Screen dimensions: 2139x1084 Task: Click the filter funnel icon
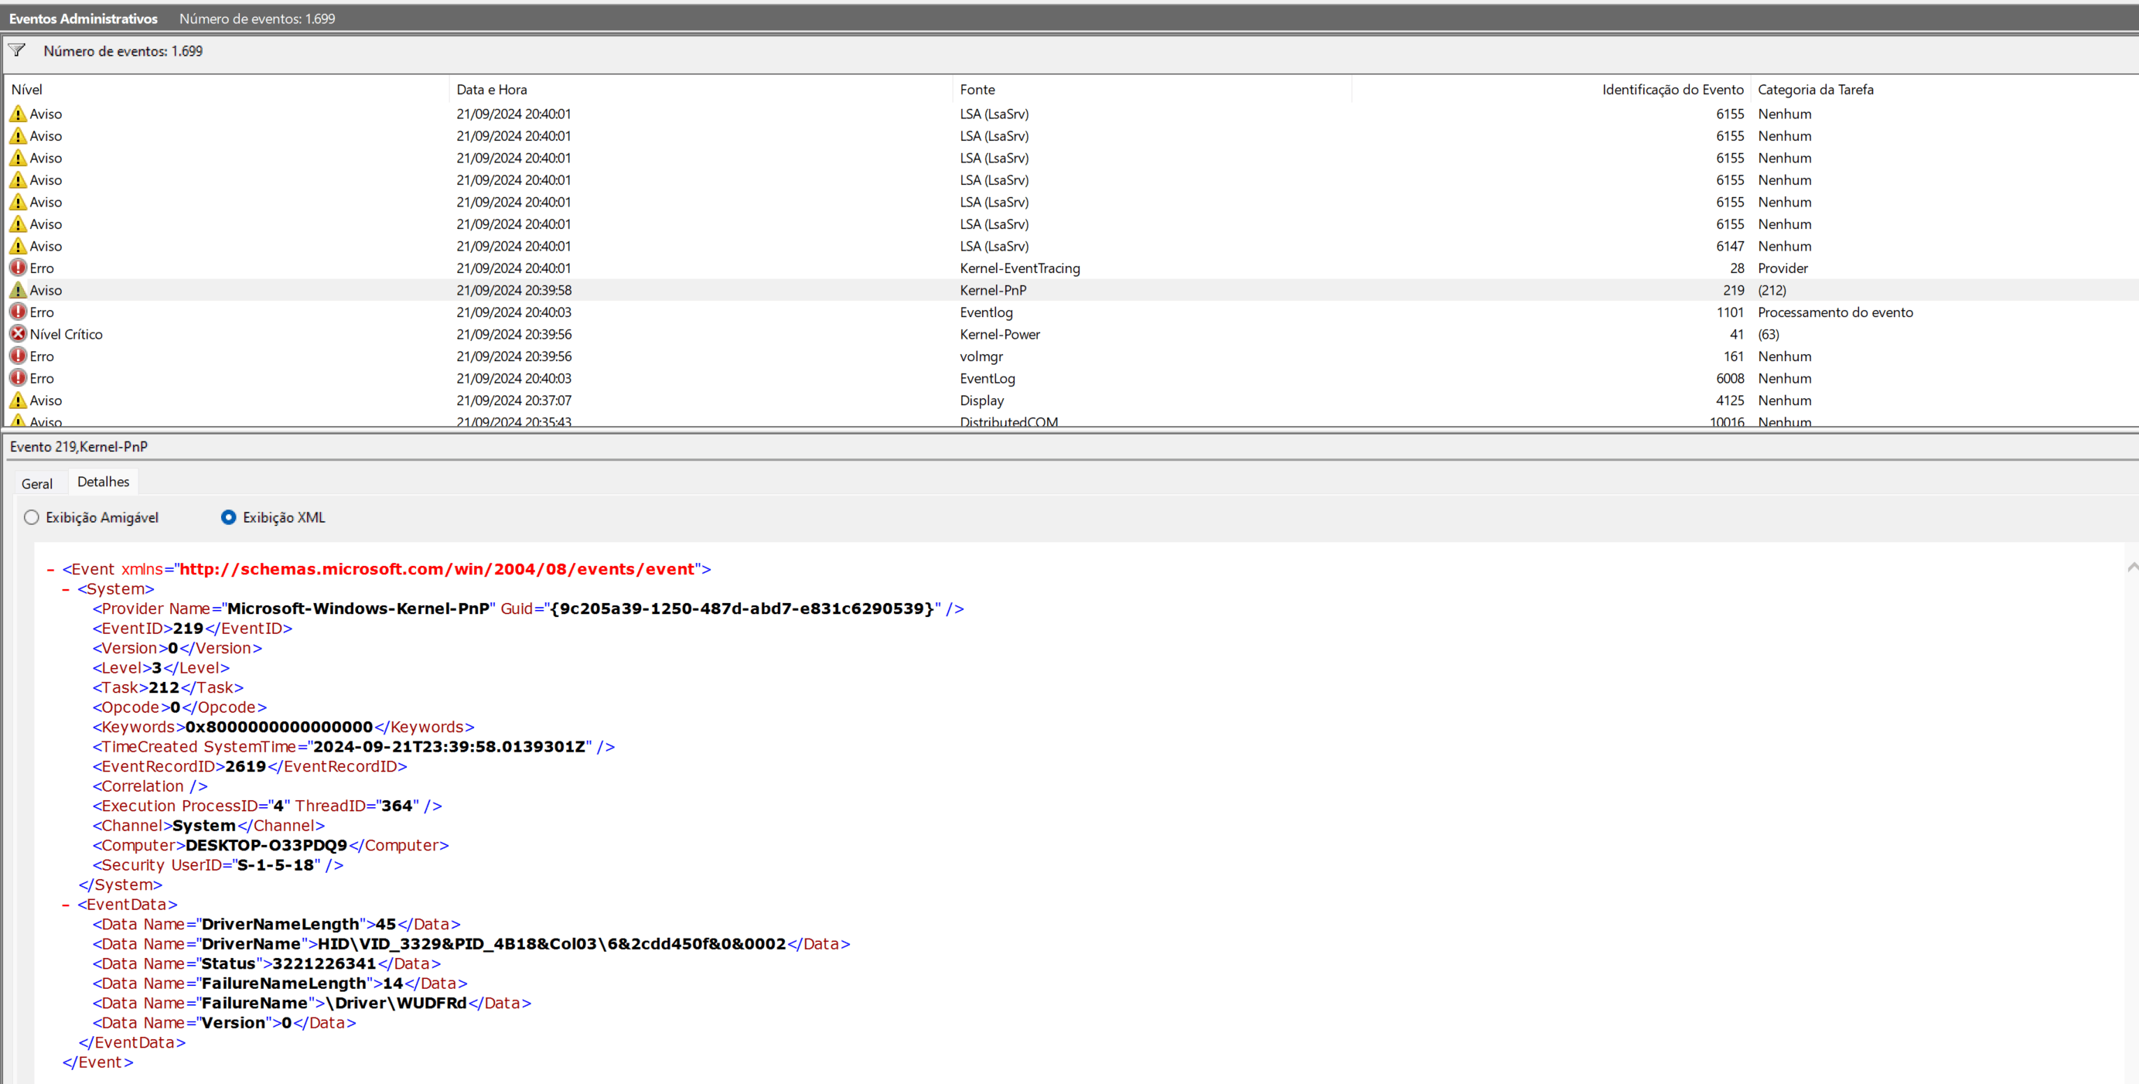(16, 50)
